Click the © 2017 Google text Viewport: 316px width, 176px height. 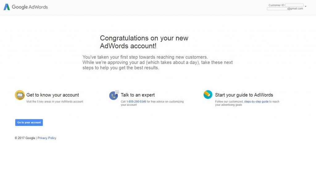coord(25,138)
